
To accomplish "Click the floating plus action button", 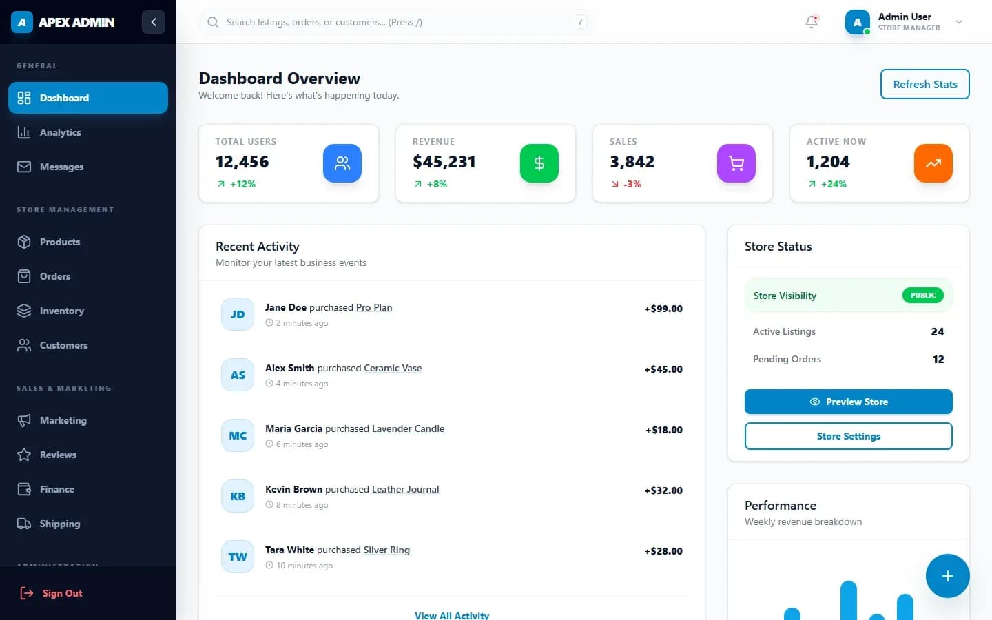I will [948, 576].
